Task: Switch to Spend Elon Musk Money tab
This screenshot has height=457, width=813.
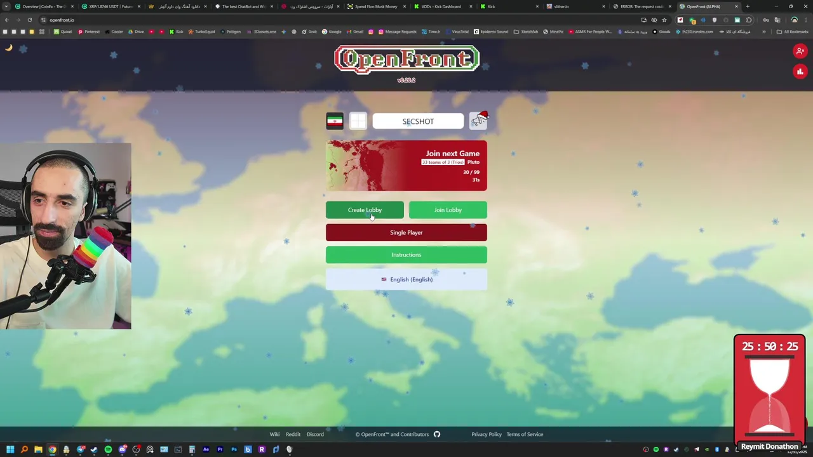Action: [x=375, y=6]
